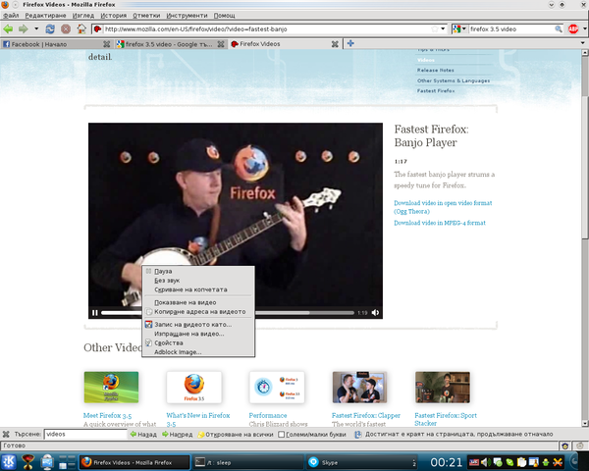Open the История menu

click(x=114, y=16)
